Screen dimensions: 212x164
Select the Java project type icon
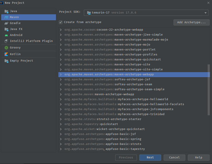click(x=6, y=11)
